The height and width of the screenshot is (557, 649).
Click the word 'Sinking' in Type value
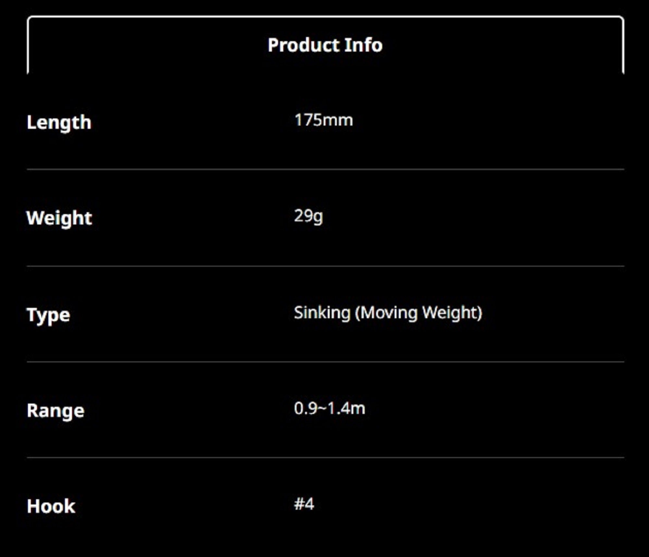pyautogui.click(x=322, y=313)
